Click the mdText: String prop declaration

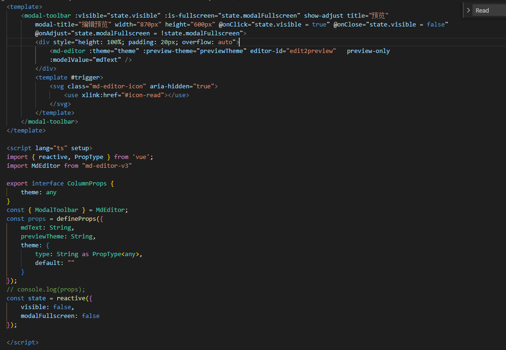[46, 227]
